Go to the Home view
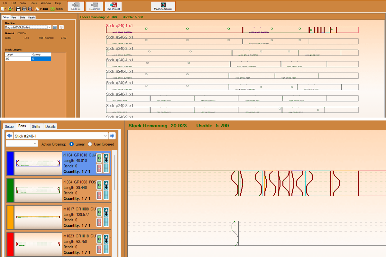Screen dimensions: 386x257 [42, 9]
